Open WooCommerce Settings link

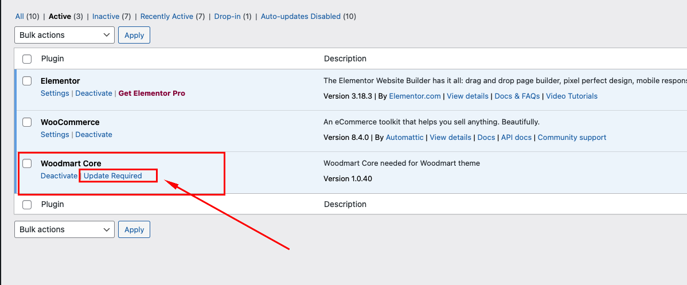(55, 135)
